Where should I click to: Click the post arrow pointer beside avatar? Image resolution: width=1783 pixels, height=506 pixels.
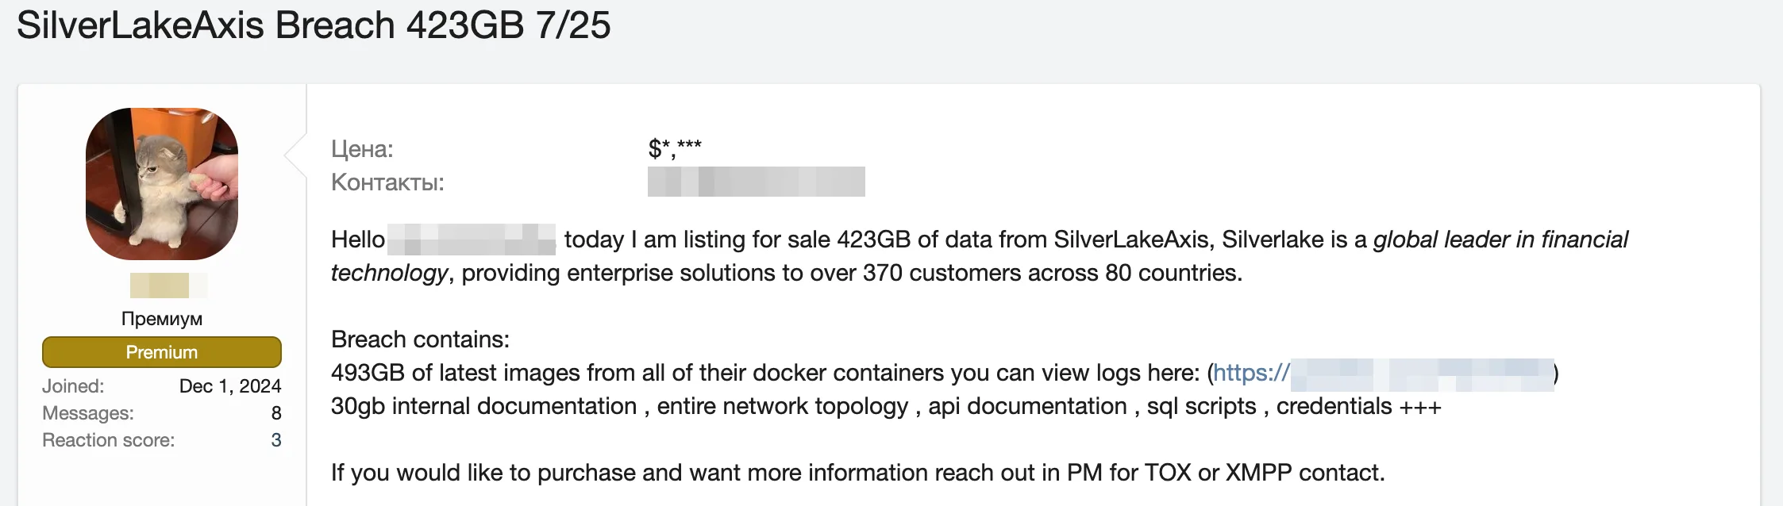[x=295, y=155]
